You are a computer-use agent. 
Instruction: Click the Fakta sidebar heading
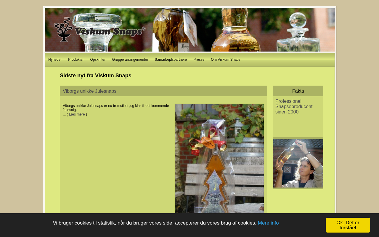click(x=298, y=91)
